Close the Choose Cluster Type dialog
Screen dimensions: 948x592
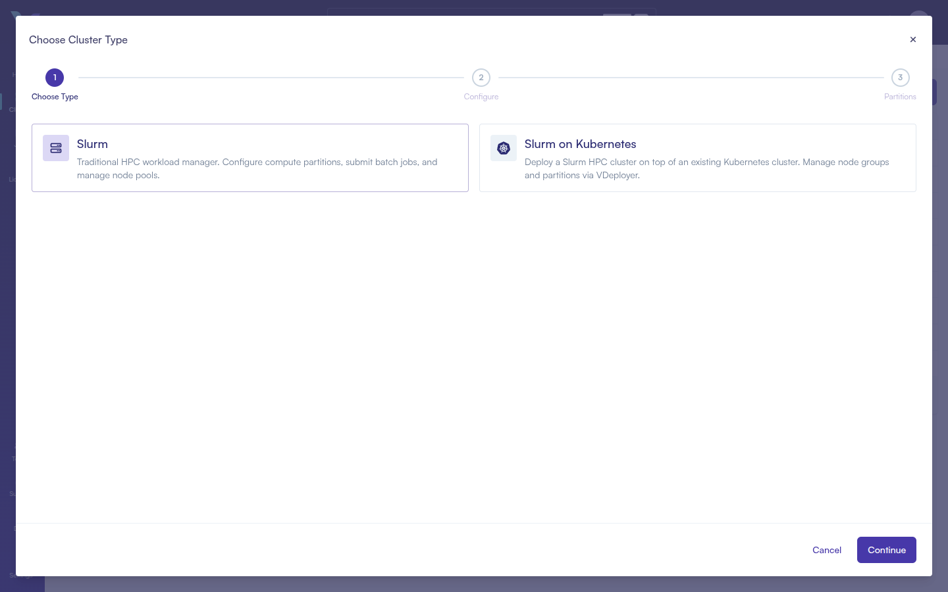(913, 39)
